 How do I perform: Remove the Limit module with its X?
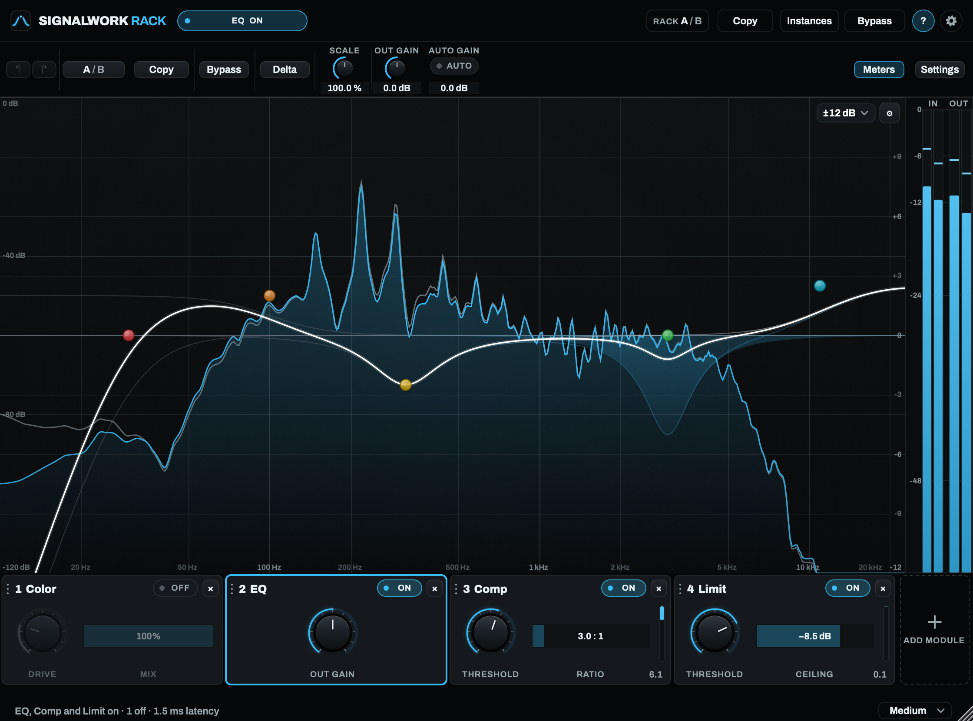[883, 589]
